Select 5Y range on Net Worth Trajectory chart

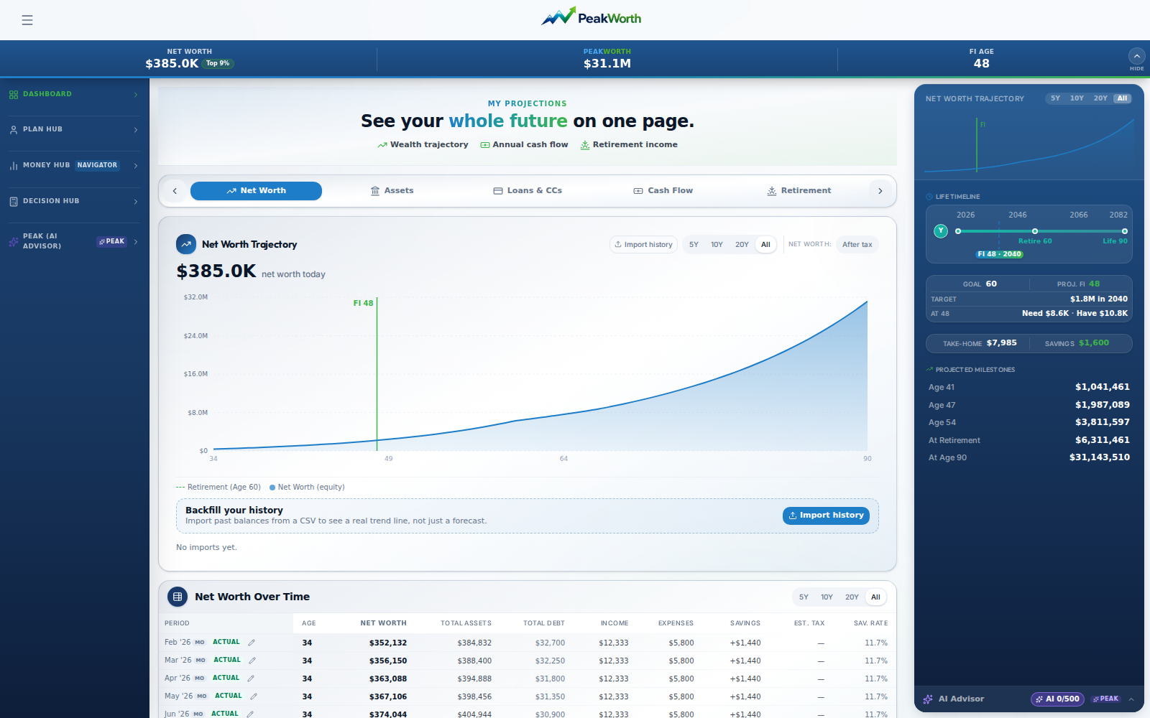pyautogui.click(x=694, y=245)
